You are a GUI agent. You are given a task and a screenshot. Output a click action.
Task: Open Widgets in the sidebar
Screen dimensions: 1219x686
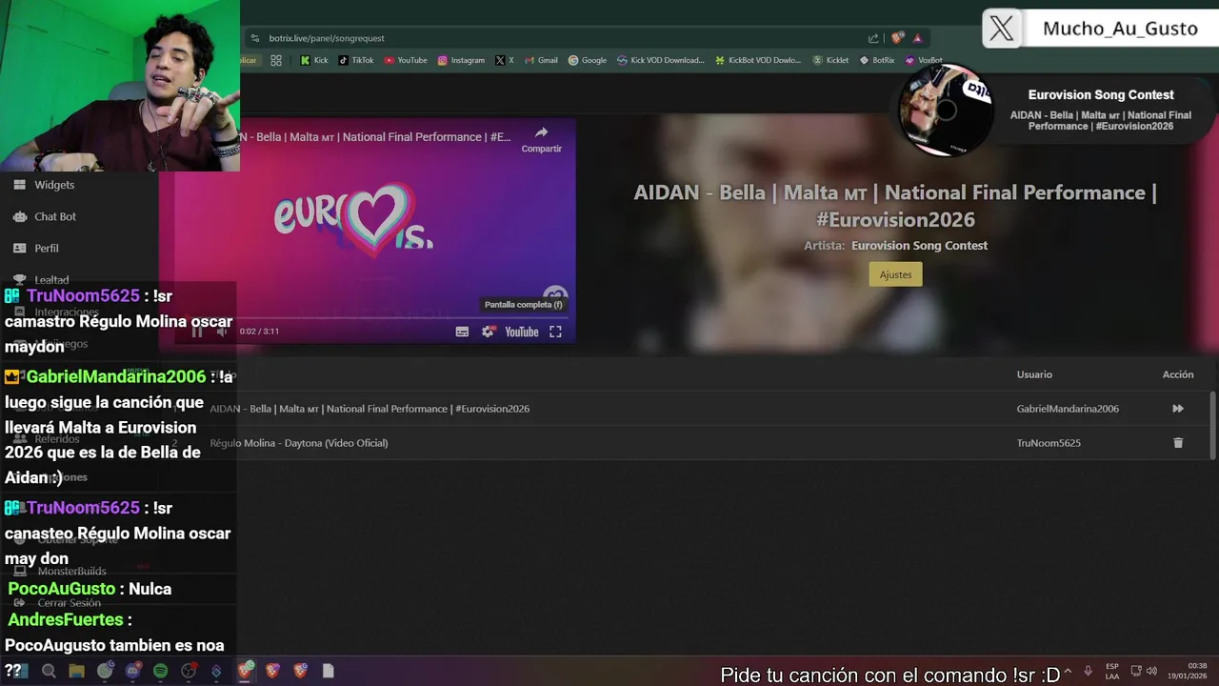(54, 185)
